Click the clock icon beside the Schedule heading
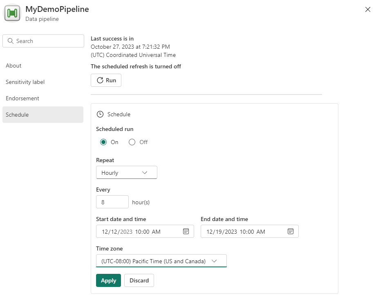Image resolution: width=376 pixels, height=298 pixels. [100, 114]
